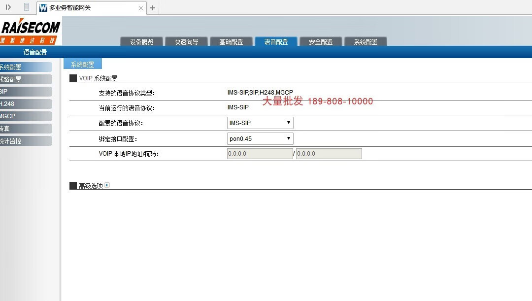The height and width of the screenshot is (301, 532).
Task: Close the 多业务智能网关 browser tab
Action: 141,8
